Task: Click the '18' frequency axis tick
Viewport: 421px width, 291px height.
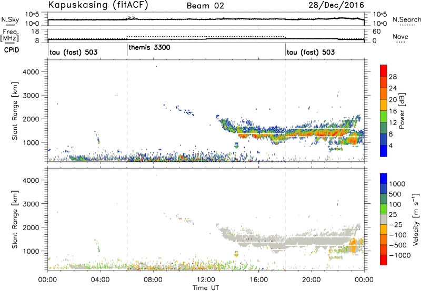Action: pos(35,32)
